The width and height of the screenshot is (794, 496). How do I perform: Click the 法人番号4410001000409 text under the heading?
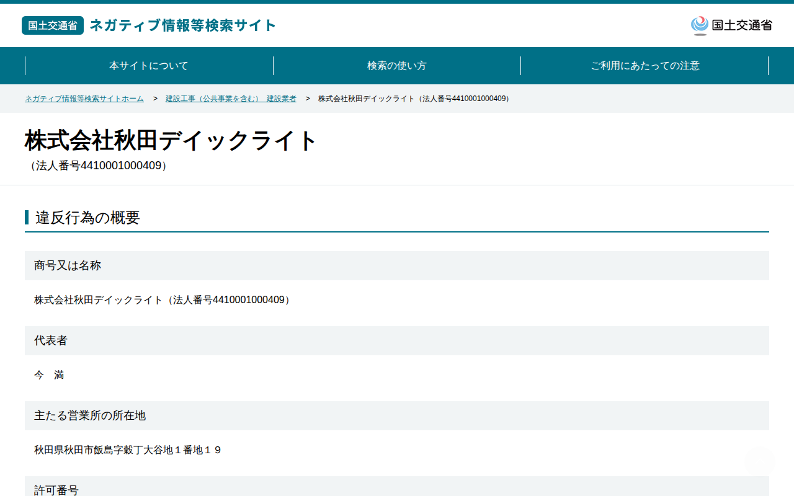click(99, 166)
